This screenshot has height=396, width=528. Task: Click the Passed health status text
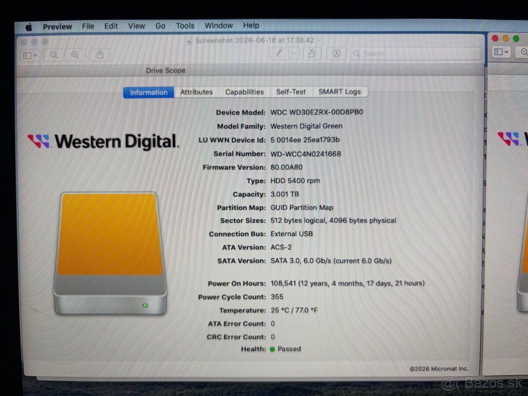click(289, 349)
